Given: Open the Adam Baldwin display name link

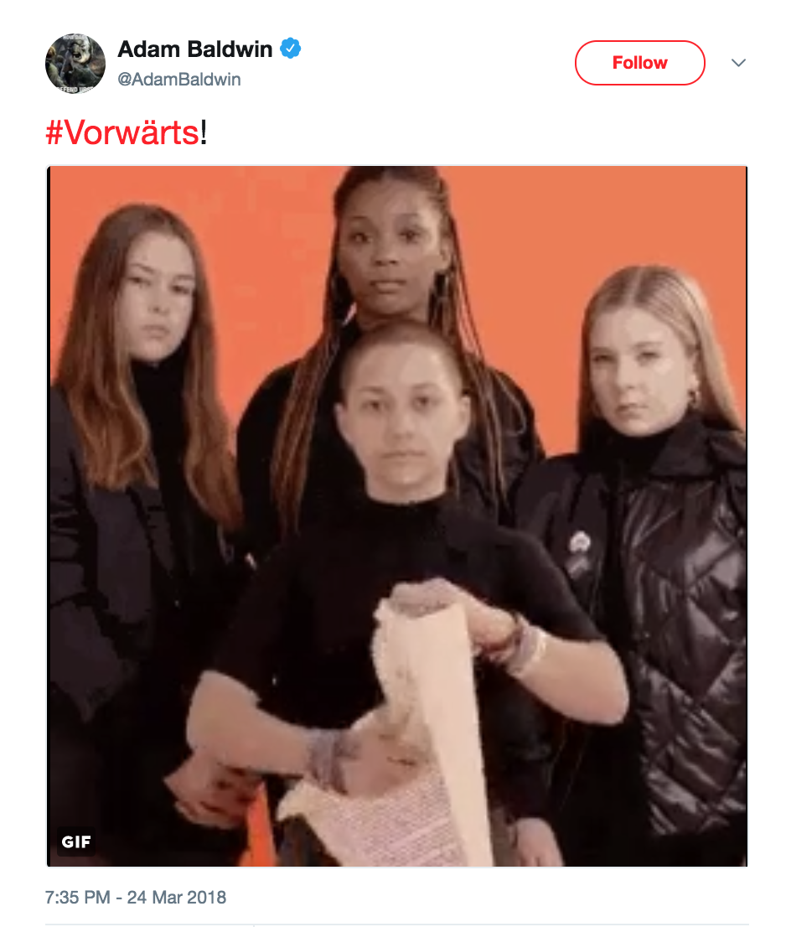Looking at the screenshot, I should [195, 49].
